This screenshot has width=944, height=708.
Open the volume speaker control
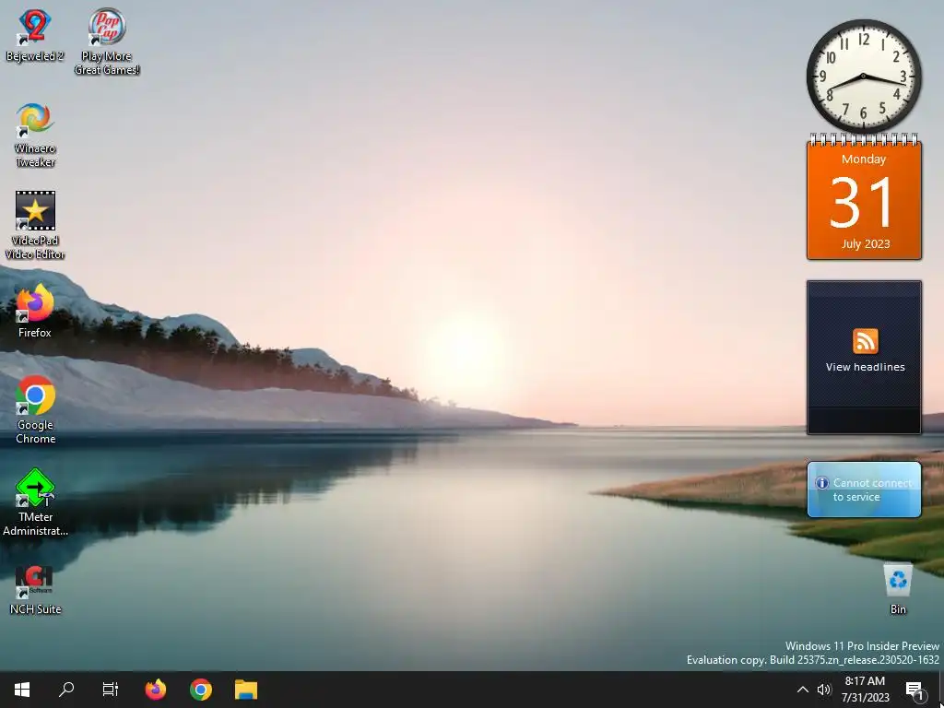823,690
